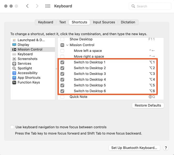Click Set Up Bluetooth Keyboard button
The image size is (174, 155).
(134, 148)
